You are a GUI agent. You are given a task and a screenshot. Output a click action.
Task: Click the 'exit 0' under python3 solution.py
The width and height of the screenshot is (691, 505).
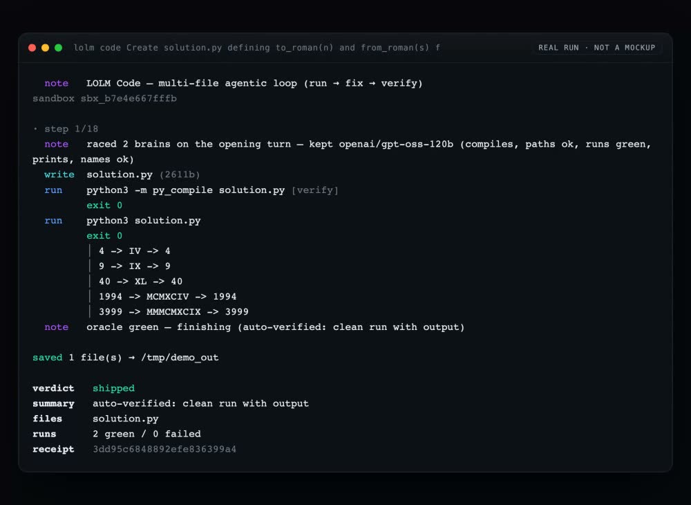tap(104, 236)
